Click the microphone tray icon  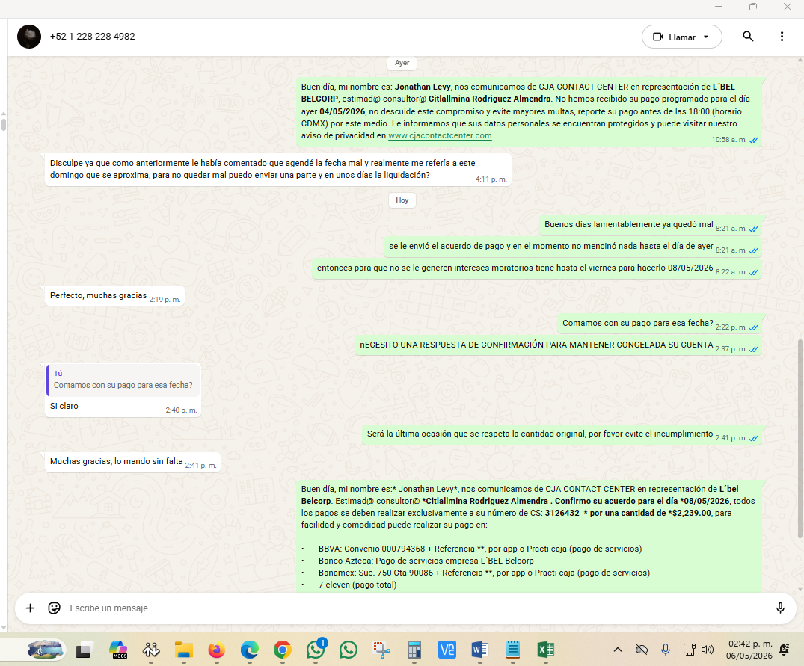[666, 650]
